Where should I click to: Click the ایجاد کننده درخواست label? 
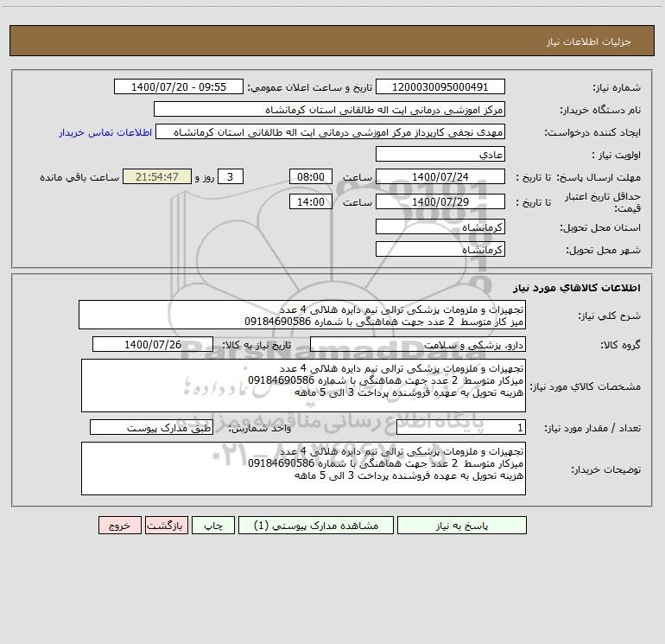(592, 132)
